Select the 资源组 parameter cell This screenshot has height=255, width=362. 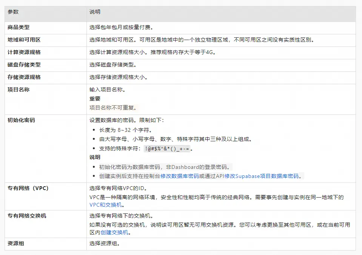(46, 244)
